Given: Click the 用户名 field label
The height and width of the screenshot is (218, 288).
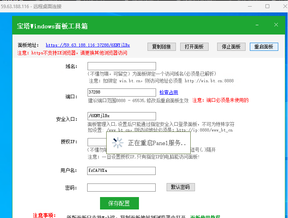Looking at the screenshot, I should (69, 170).
